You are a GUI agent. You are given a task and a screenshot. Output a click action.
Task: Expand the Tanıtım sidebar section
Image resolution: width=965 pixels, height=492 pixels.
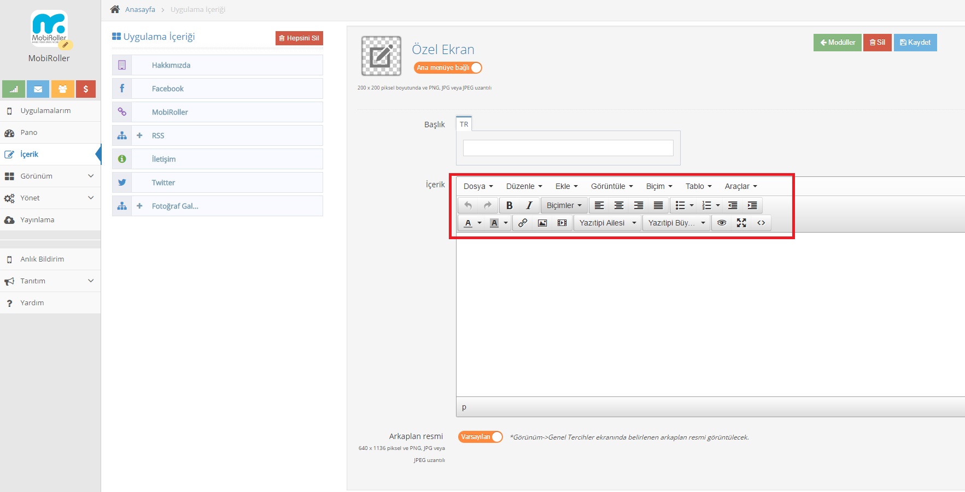50,281
